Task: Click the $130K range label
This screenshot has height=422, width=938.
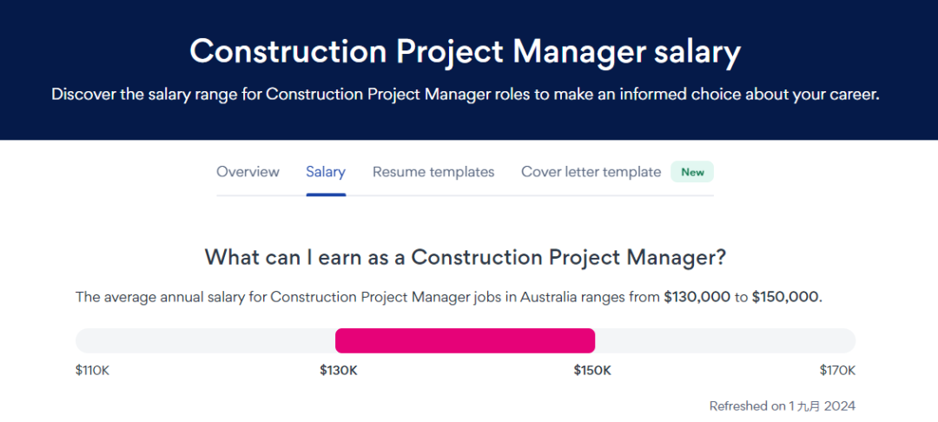Action: (x=339, y=371)
